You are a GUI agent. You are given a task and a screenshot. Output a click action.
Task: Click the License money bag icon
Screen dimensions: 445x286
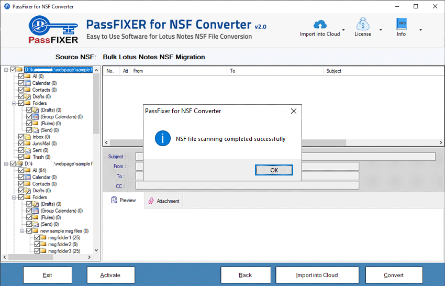(363, 24)
